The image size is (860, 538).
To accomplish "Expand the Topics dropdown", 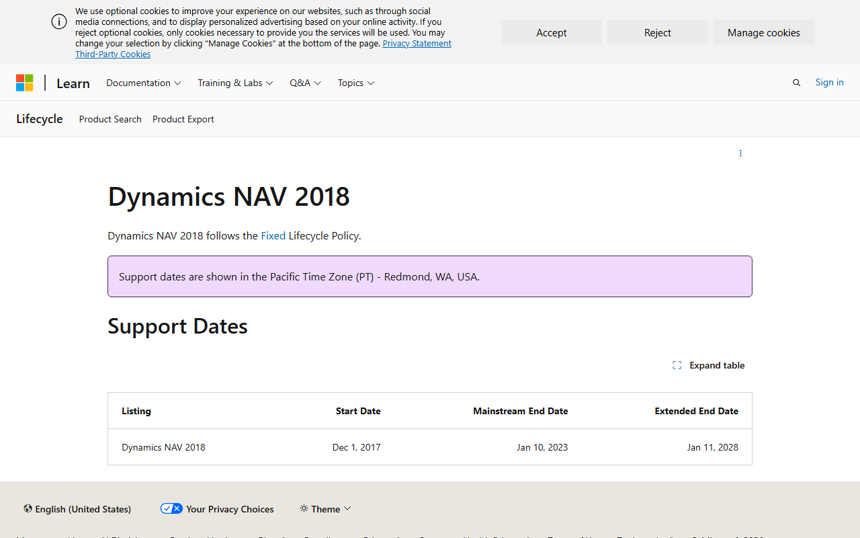I will click(x=356, y=83).
